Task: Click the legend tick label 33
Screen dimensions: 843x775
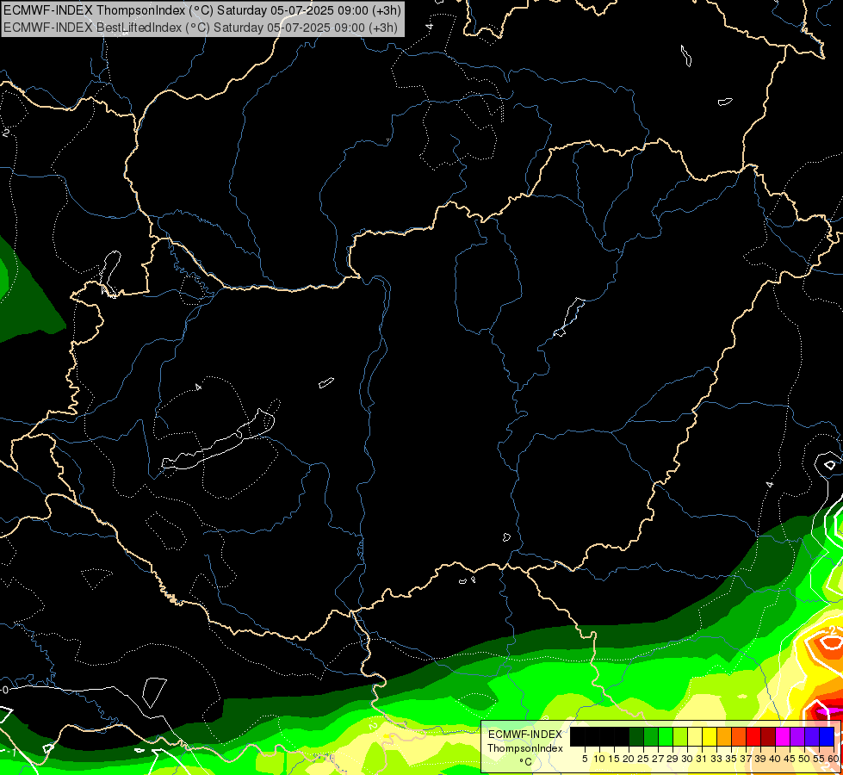Action: 716,759
